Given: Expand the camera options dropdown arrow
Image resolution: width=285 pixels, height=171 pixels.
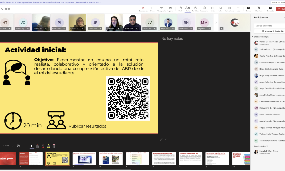Looking at the screenshot, I should point(253,9).
